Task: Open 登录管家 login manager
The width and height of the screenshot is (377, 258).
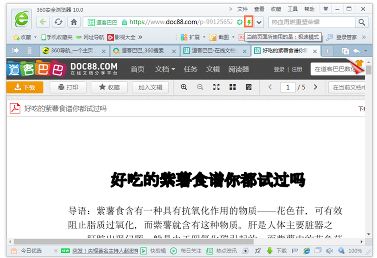Action: pyautogui.click(x=341, y=37)
